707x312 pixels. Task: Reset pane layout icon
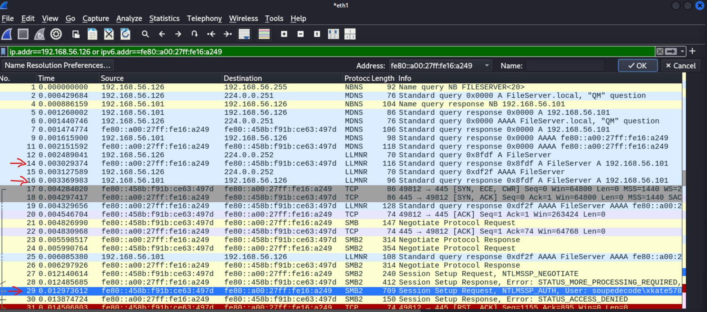tap(350, 34)
